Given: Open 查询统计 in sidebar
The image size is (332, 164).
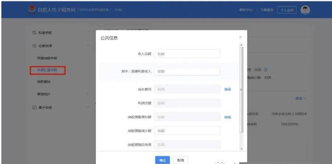Looking at the screenshot, I should [44, 94].
